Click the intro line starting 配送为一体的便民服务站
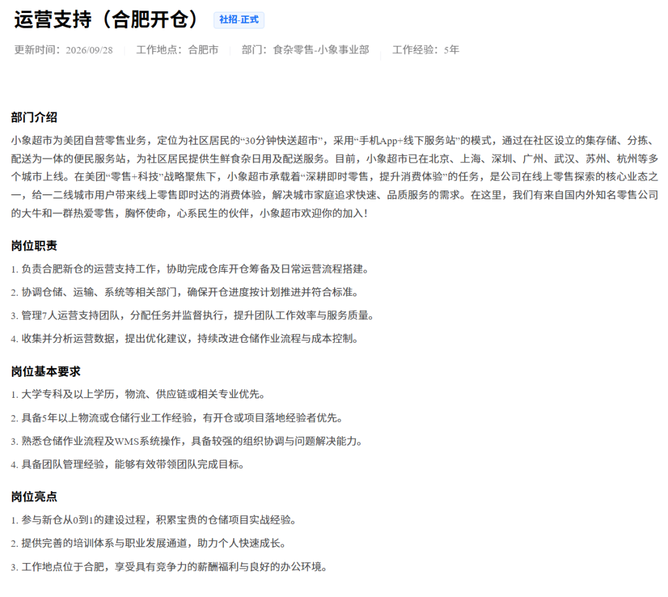Screen dimensions: 668x597 (x=335, y=159)
